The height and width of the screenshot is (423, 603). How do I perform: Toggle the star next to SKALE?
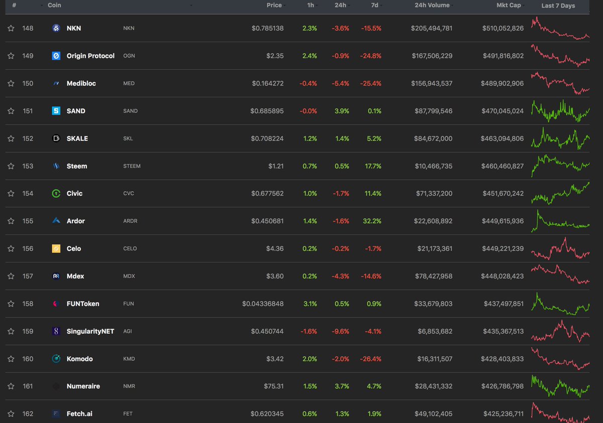(x=11, y=138)
